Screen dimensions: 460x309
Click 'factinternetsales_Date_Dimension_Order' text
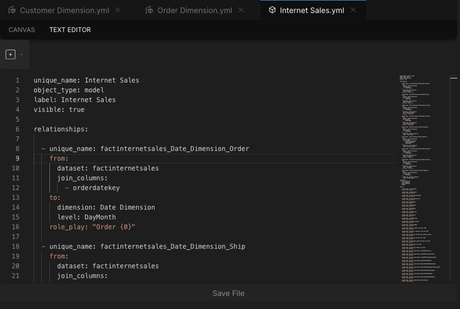(x=175, y=149)
